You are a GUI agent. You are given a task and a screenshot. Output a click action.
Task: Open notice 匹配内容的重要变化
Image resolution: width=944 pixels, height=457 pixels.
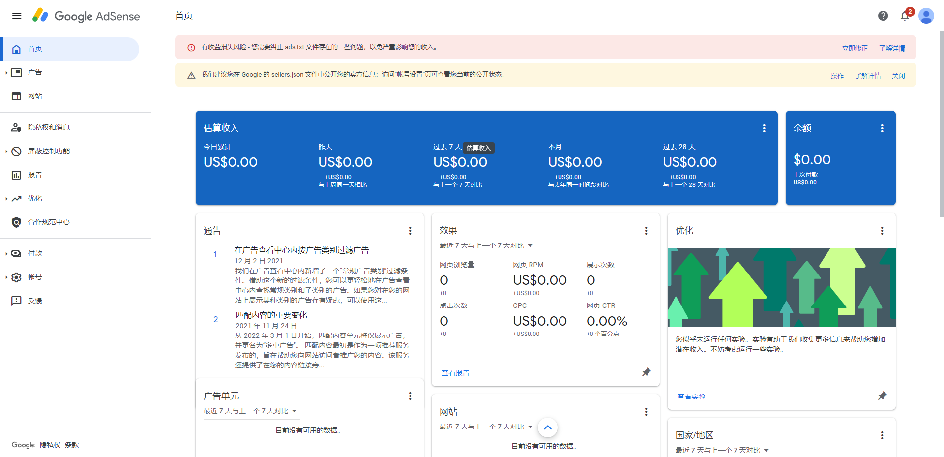tap(271, 315)
